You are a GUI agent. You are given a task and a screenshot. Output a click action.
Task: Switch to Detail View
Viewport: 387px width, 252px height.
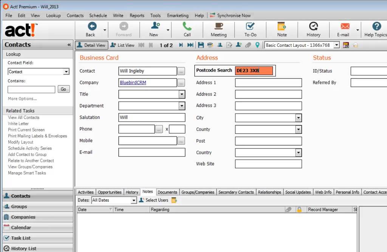pos(91,45)
